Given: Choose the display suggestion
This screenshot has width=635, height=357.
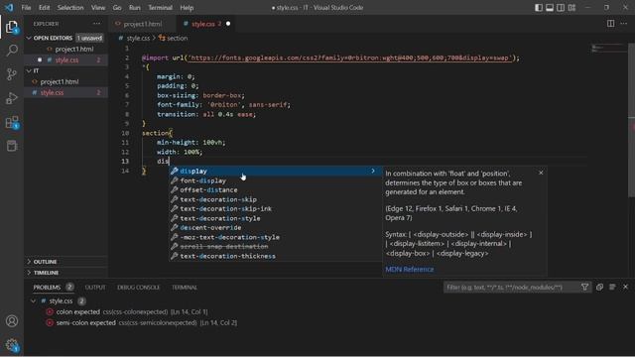Looking at the screenshot, I should 275,171.
